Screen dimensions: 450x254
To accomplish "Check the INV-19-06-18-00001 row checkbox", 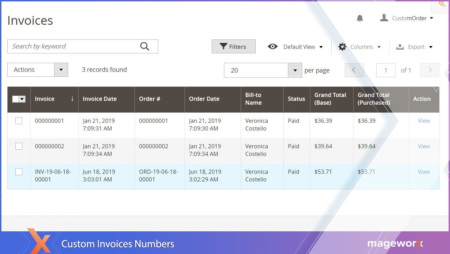I will click(x=19, y=172).
